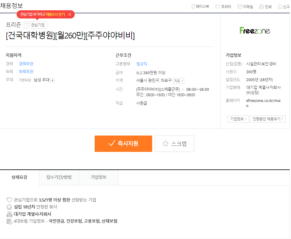The image size is (291, 239).
Task: Click location text 서울시 광진구, 마포구
Action: 154,80
